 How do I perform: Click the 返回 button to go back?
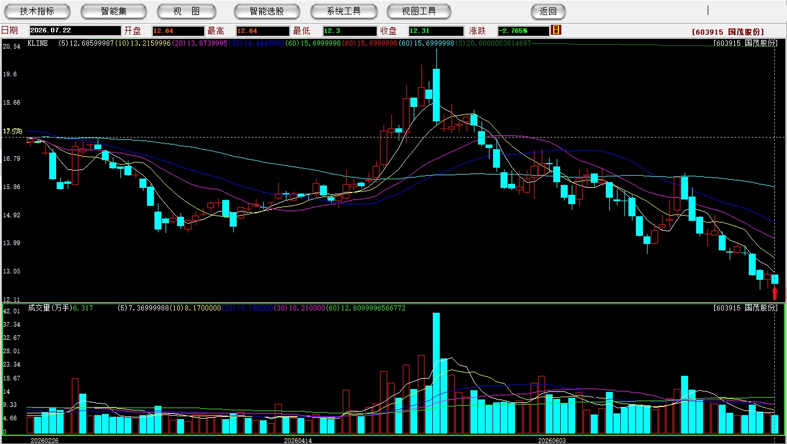tap(548, 11)
